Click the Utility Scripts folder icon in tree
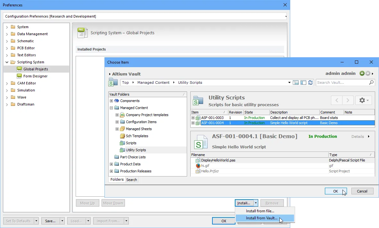The width and height of the screenshot is (379, 228). coord(122,150)
